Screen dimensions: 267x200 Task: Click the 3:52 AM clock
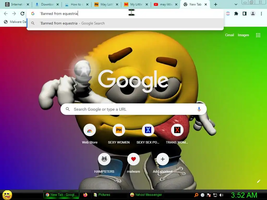pos(244,195)
